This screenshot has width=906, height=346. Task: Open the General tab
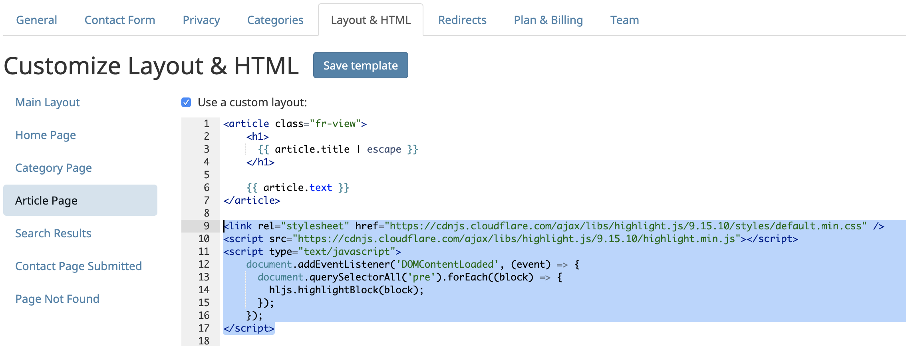(36, 20)
